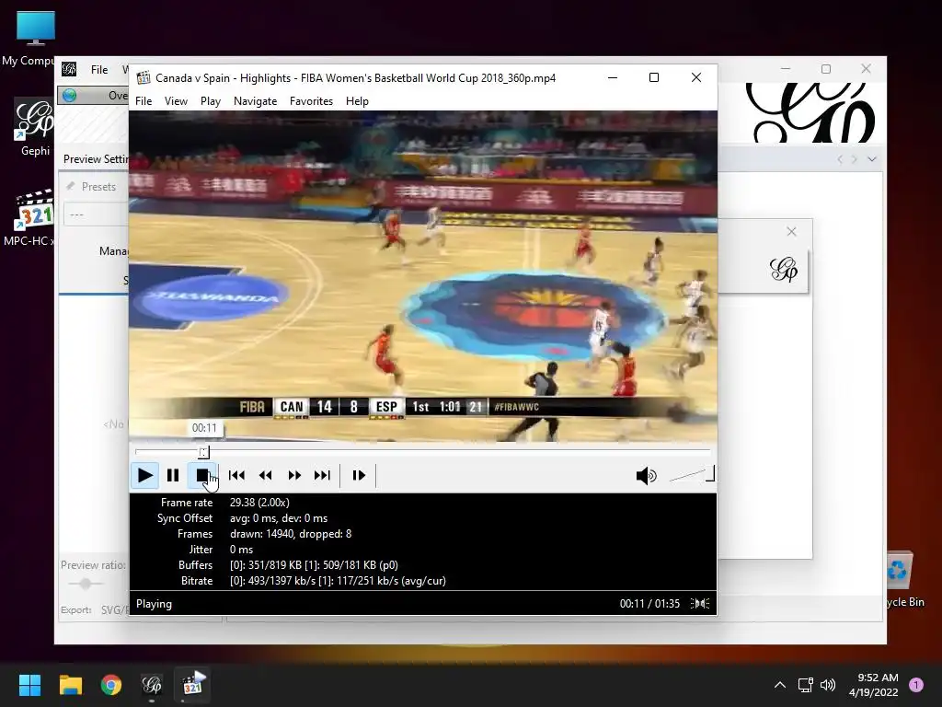Decrease playback speed button
The width and height of the screenshot is (942, 707).
pos(266,476)
